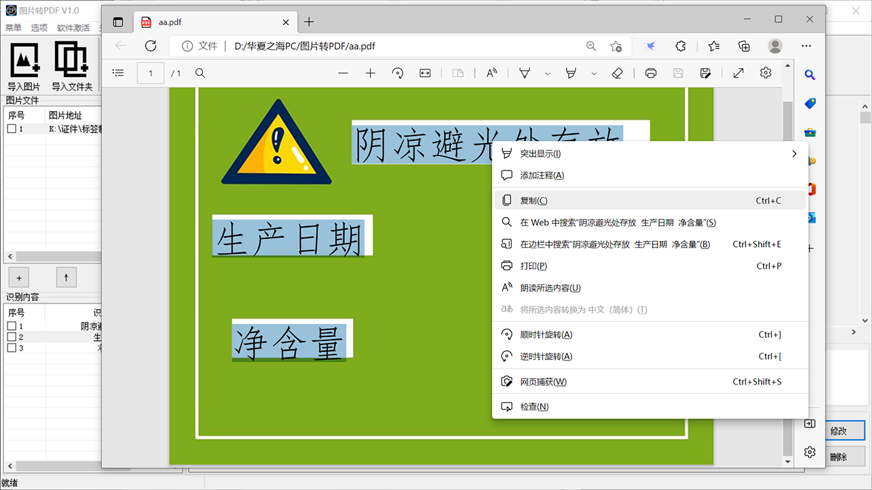Zoom in on the PDF with the plus icon
The width and height of the screenshot is (872, 490).
pos(371,73)
